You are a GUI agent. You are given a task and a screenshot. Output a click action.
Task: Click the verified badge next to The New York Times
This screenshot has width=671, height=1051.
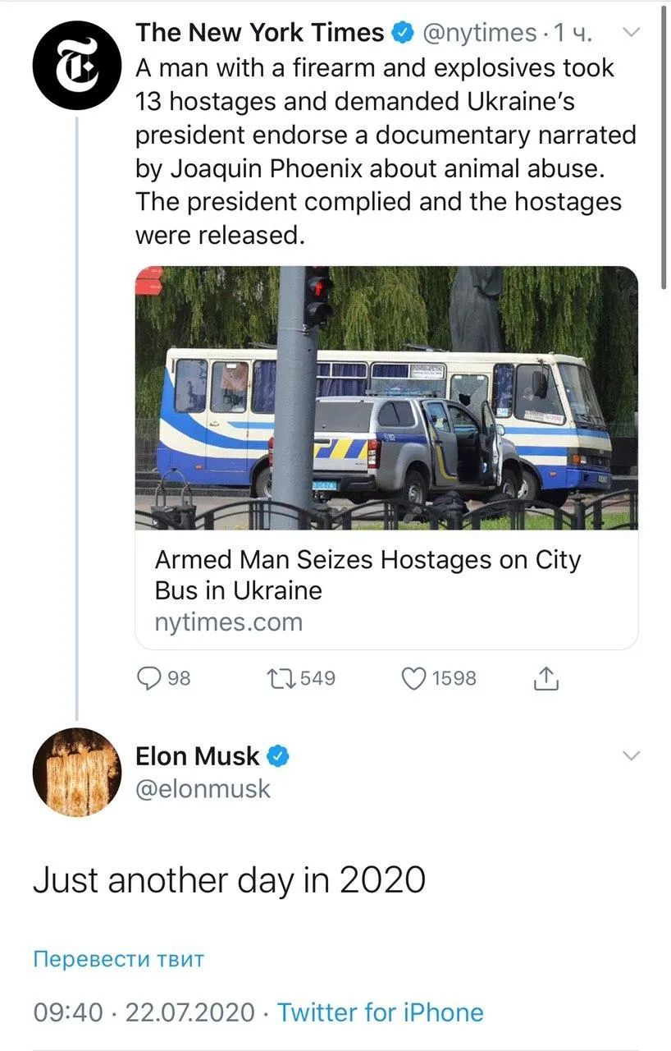pyautogui.click(x=401, y=32)
